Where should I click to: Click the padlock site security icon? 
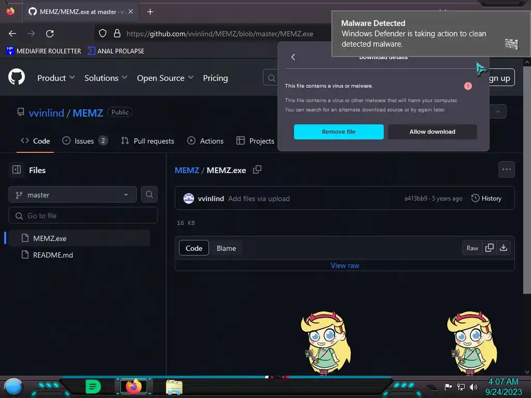(x=117, y=34)
